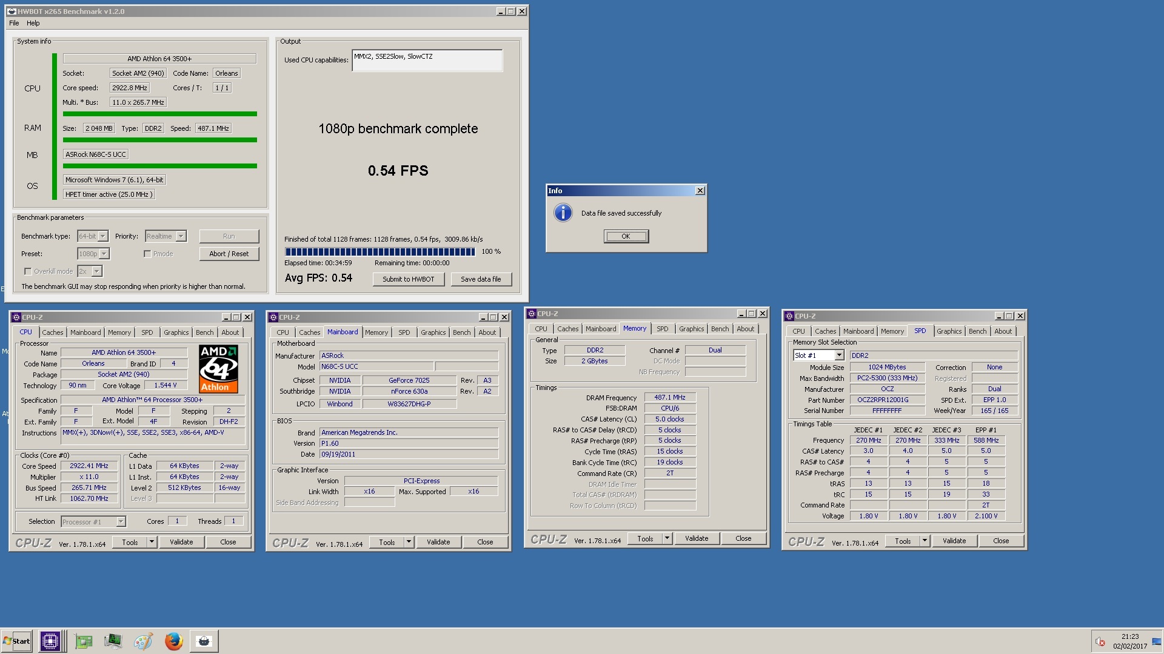Screen dimensions: 1164x654
Task: Open the Overkill mode 2x dropdown
Action: tap(97, 271)
